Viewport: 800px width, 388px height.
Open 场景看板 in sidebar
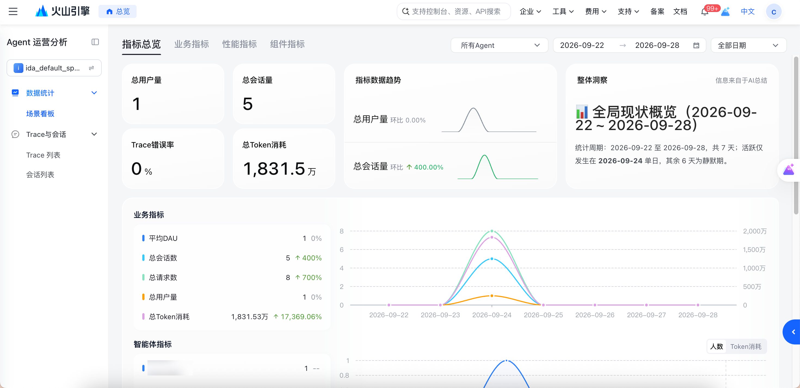(x=40, y=114)
